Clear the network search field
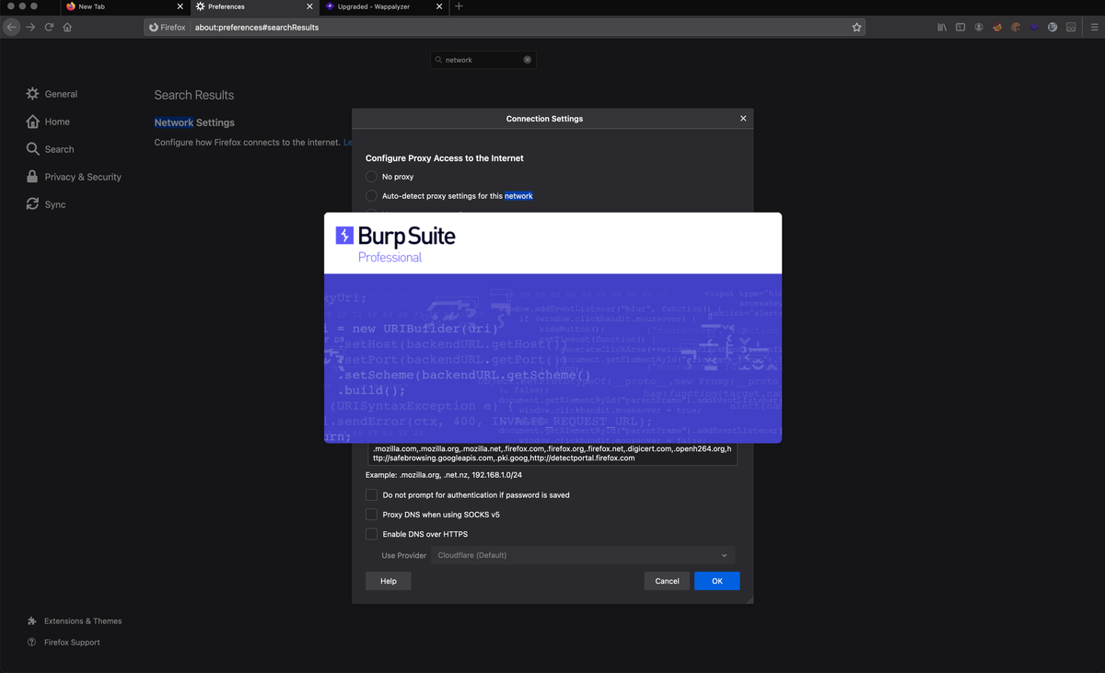 [x=527, y=59]
